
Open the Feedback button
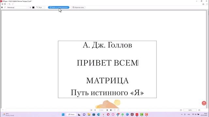tap(78, 7)
